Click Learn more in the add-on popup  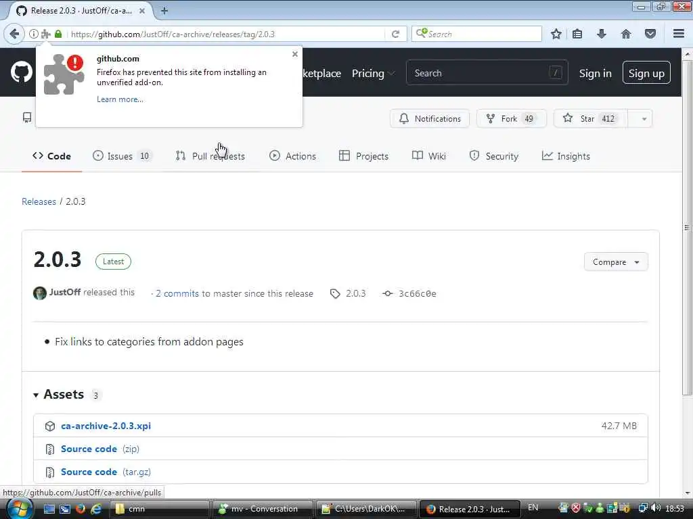[x=120, y=99]
